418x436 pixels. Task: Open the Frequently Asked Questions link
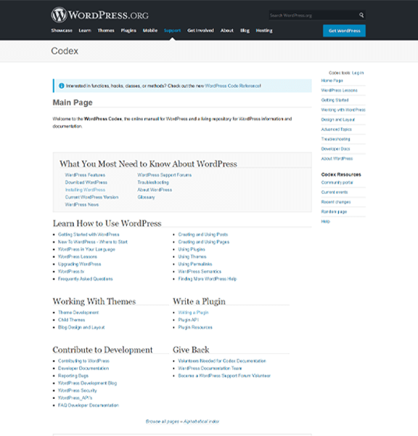[x=85, y=279]
